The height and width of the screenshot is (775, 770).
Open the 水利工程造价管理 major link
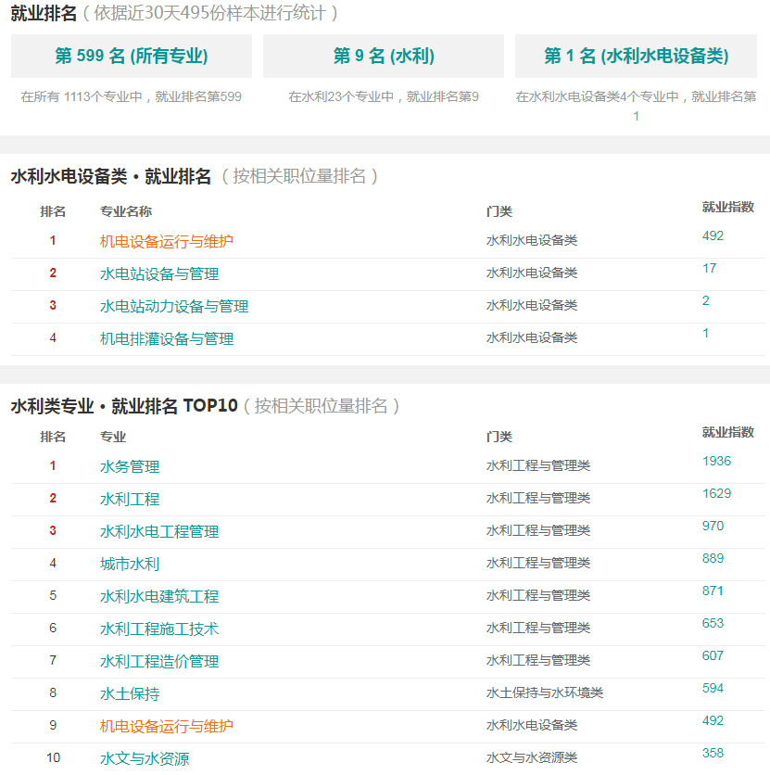click(x=159, y=661)
